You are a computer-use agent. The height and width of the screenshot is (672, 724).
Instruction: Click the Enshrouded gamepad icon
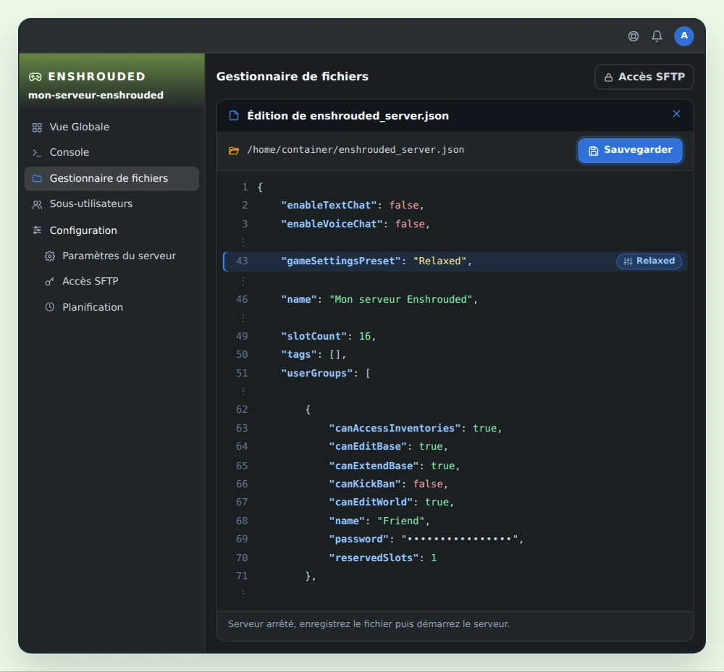coord(35,77)
